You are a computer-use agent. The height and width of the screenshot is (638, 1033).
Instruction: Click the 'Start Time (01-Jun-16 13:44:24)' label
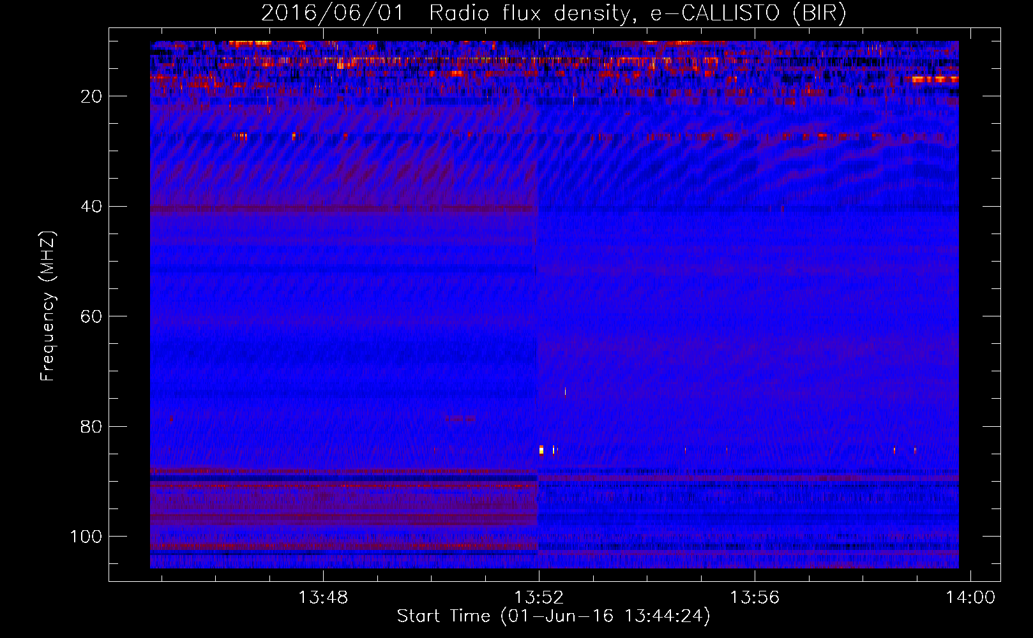pos(554,616)
